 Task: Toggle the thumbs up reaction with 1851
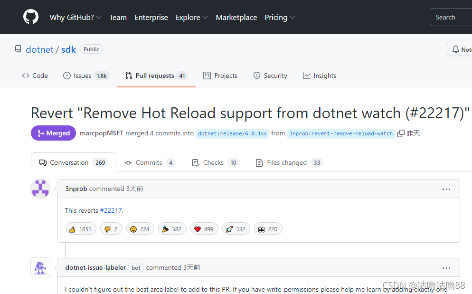[81, 229]
